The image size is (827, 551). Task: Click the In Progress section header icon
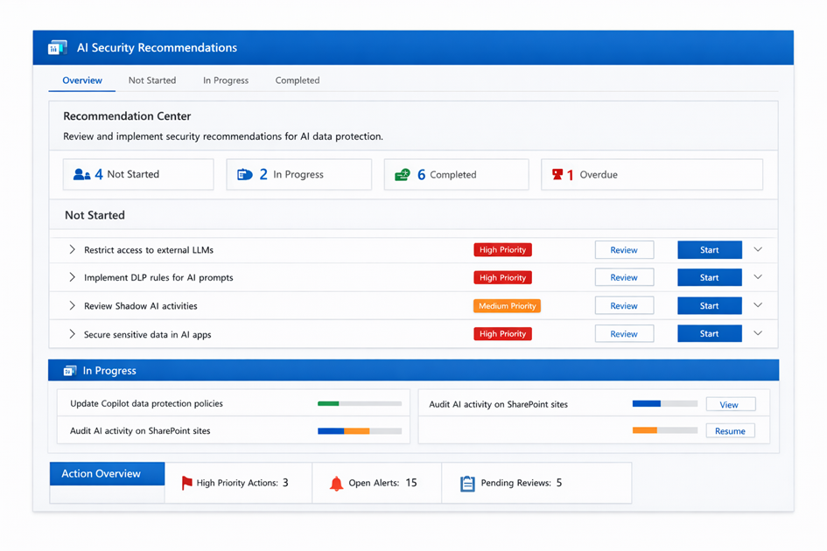(x=69, y=371)
